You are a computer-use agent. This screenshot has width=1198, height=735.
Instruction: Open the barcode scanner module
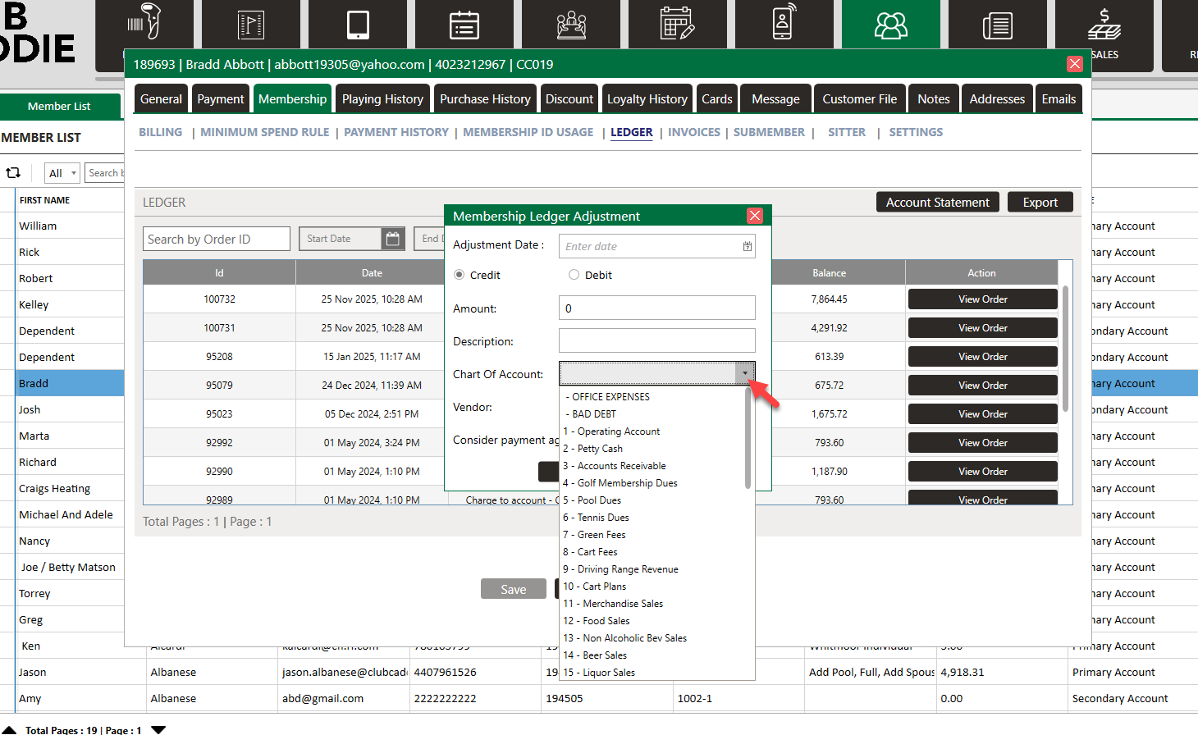click(144, 25)
